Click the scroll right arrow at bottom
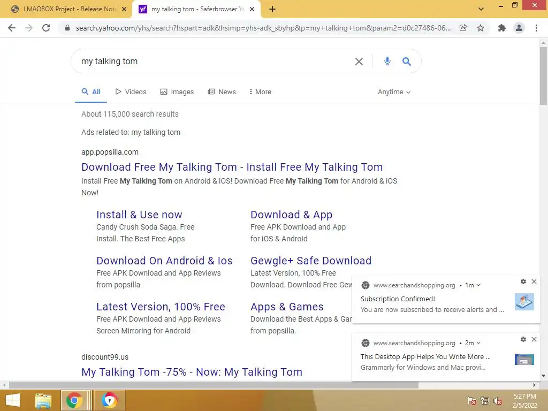Viewport: 548px width, 411px height. tap(535, 385)
